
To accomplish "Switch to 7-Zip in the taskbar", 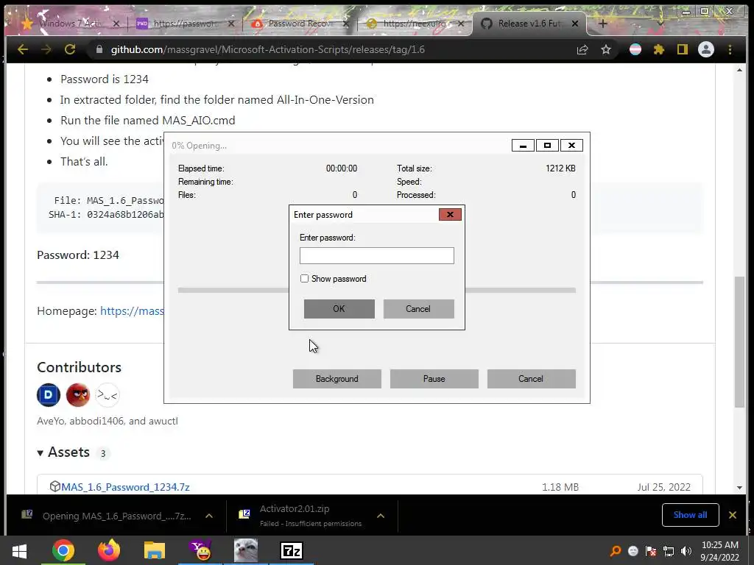I will click(292, 550).
